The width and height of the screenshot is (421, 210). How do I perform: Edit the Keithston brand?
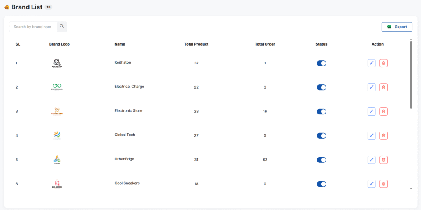click(371, 63)
